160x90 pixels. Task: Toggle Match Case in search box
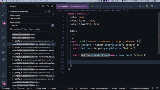pyautogui.click(x=46, y=11)
